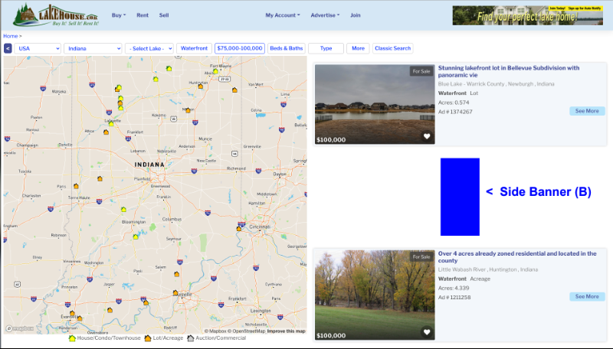Click the house marker near Bloomington on map
613x349 pixels.
point(136,236)
